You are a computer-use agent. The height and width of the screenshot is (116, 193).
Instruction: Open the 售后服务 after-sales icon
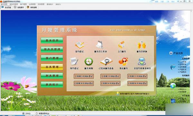point(124,61)
